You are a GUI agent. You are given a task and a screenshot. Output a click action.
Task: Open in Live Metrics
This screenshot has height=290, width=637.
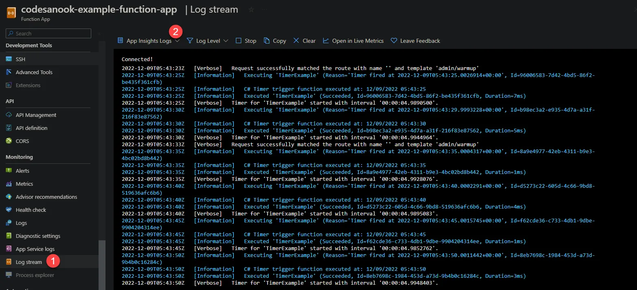coord(353,41)
